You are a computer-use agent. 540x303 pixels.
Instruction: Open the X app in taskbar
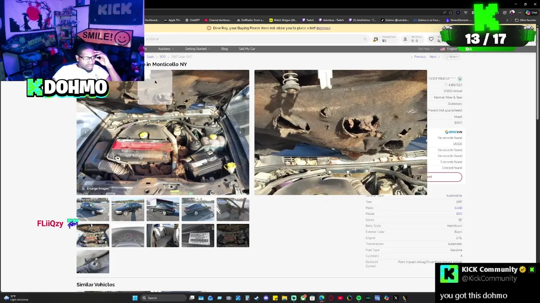click(x=396, y=298)
